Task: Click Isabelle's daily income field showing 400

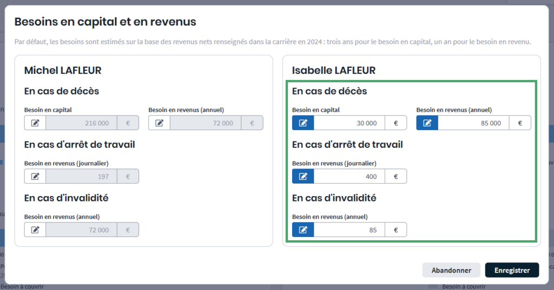Action: (x=349, y=176)
